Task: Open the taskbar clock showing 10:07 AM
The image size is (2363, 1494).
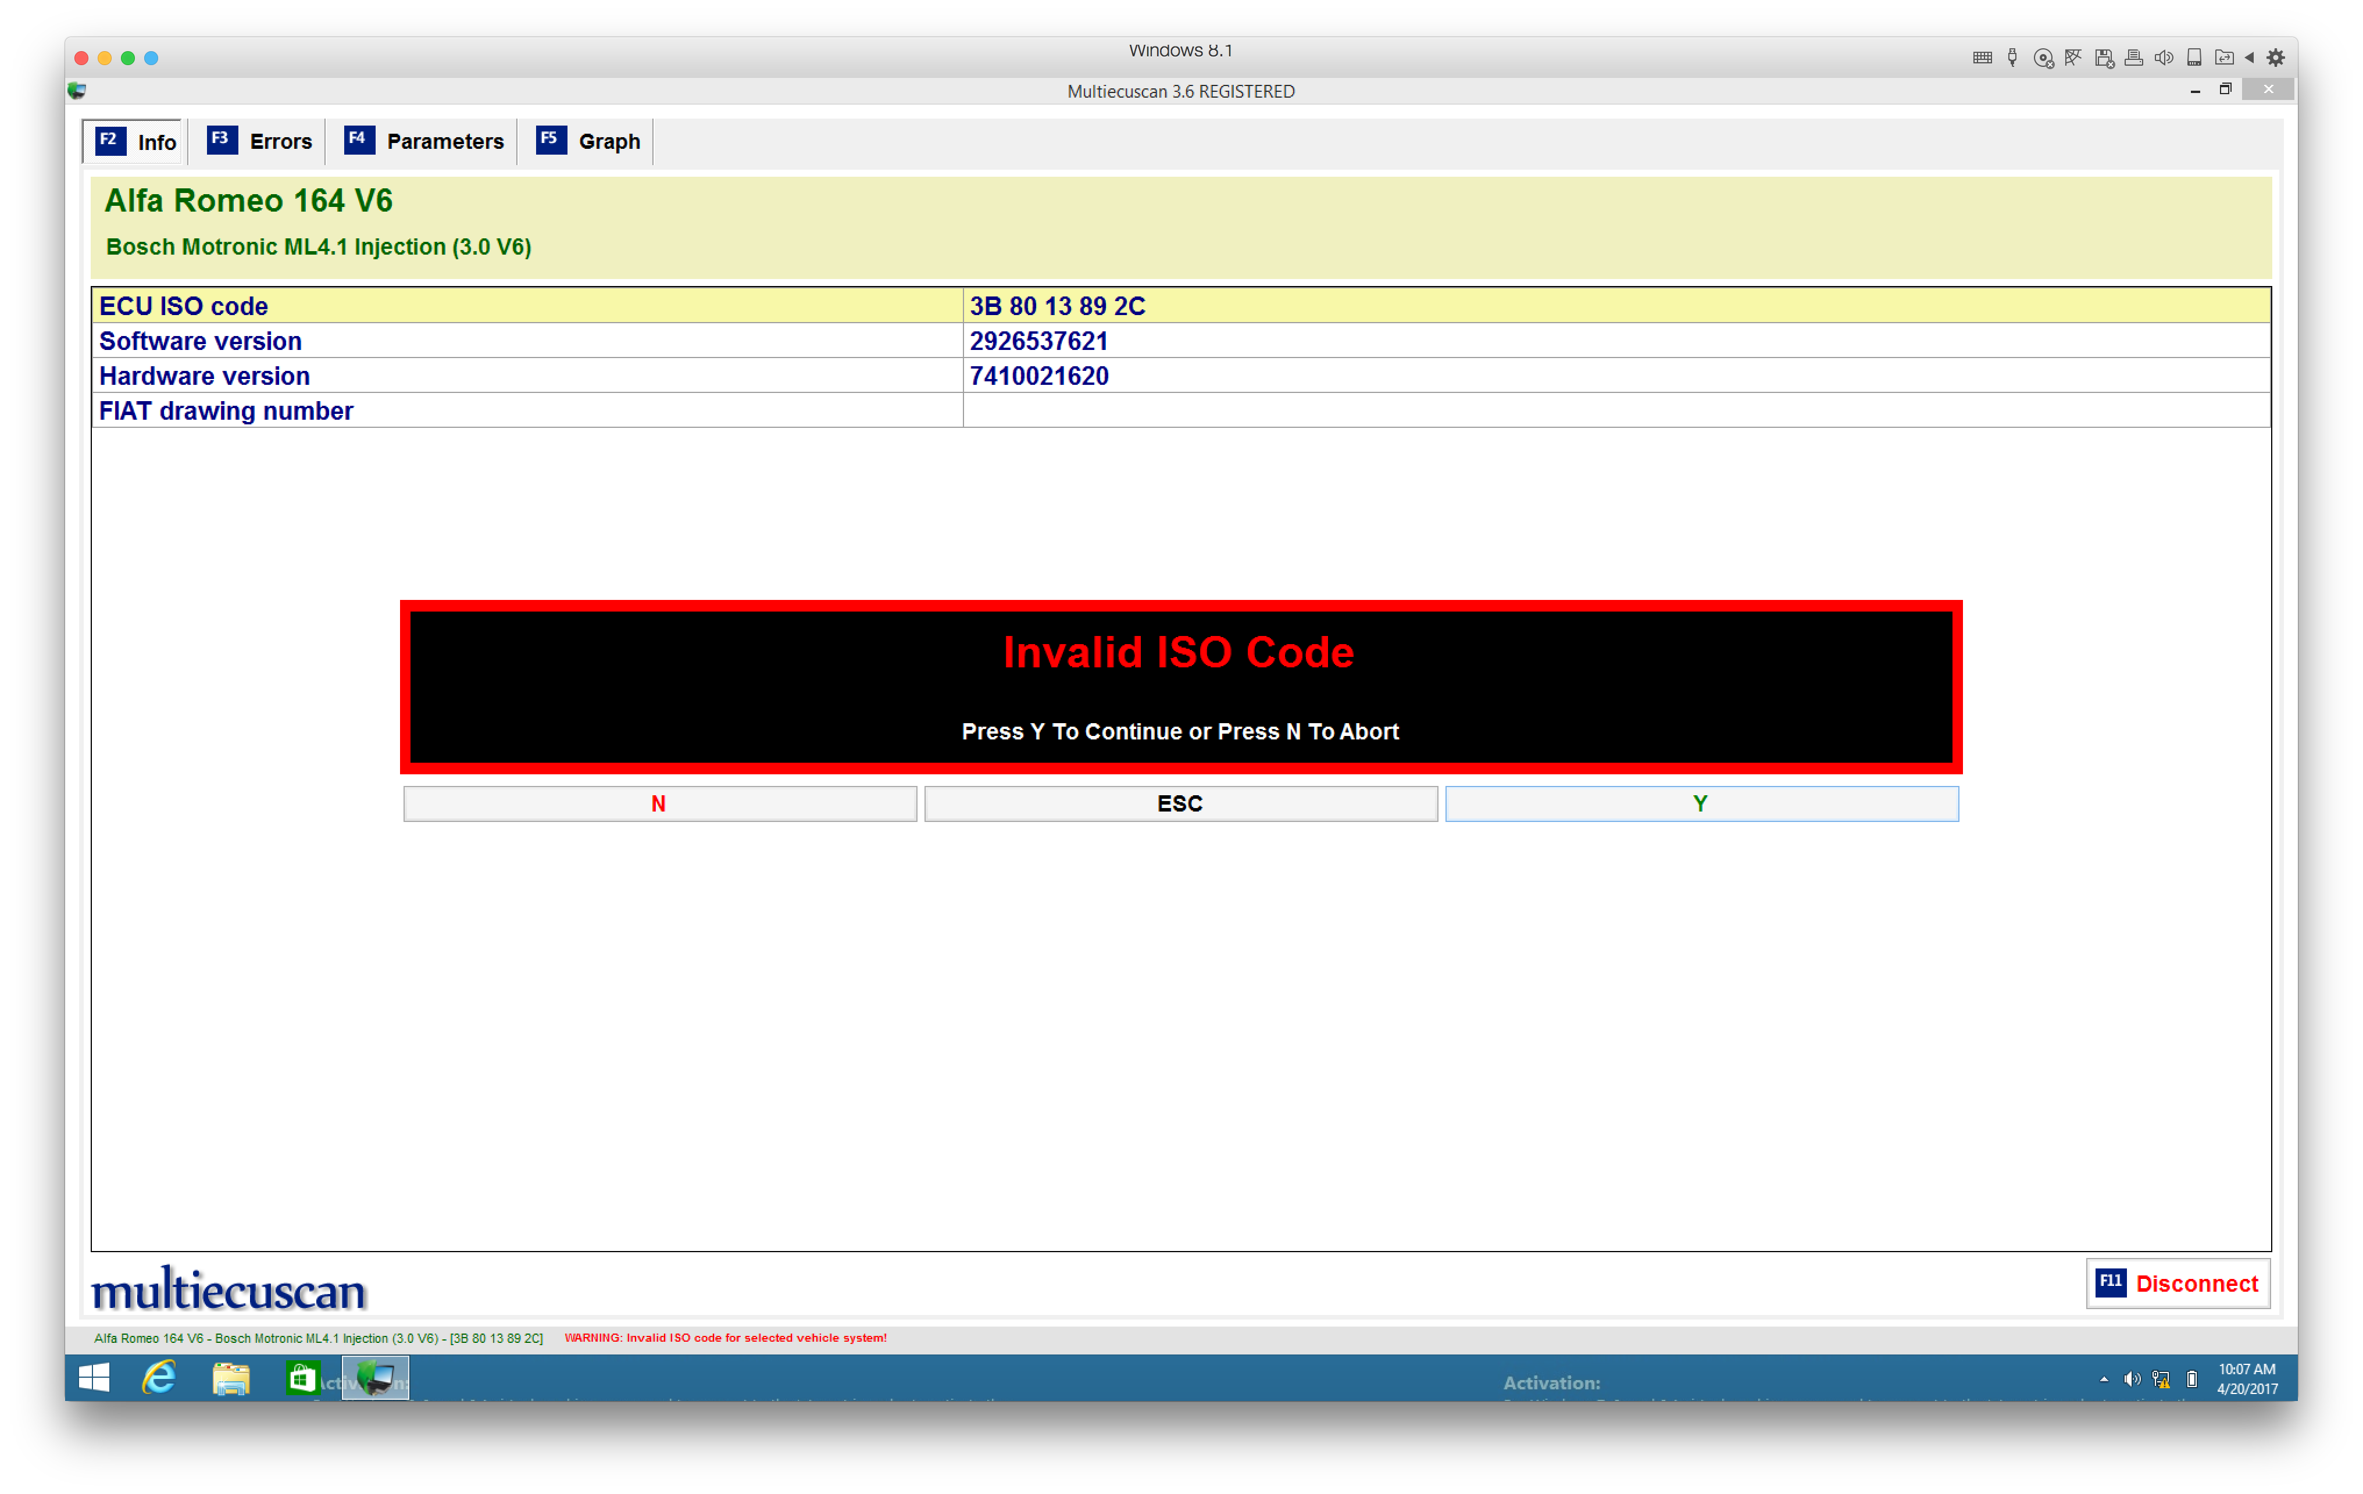Action: pyautogui.click(x=2247, y=1379)
